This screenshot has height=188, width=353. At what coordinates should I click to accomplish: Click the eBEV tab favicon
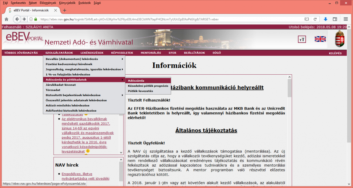coord(10,10)
